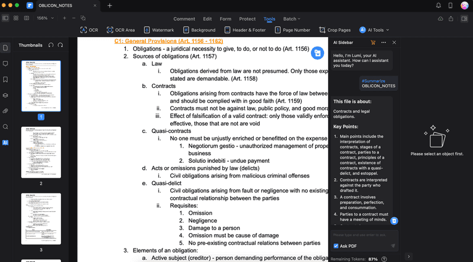Open the Protect tab
473x262 pixels.
pos(247,18)
